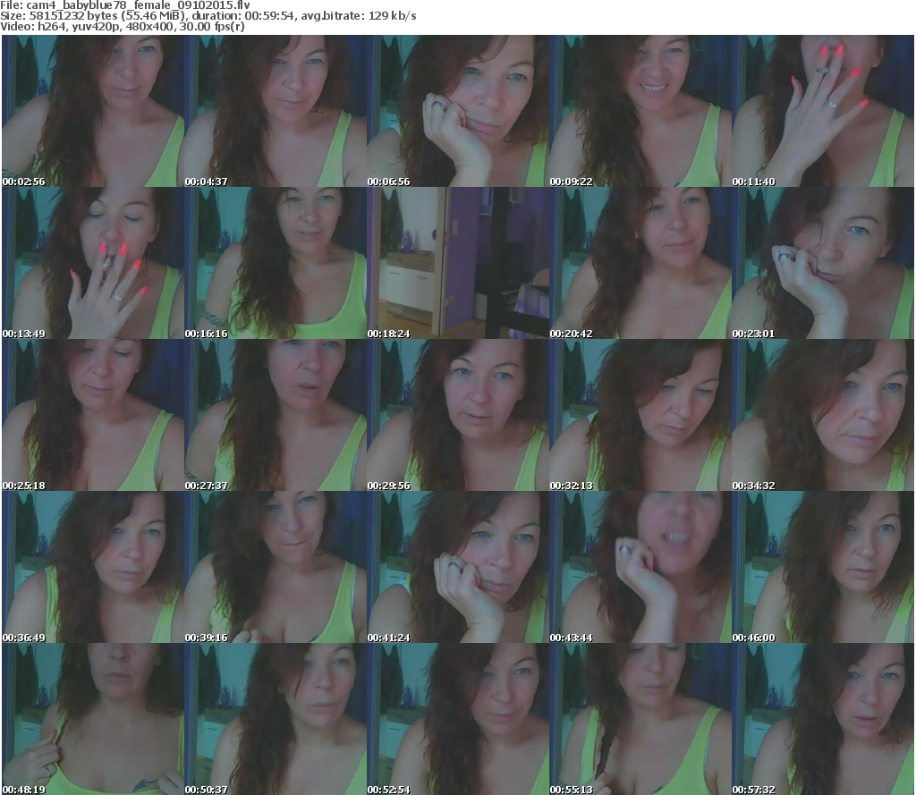This screenshot has height=795, width=916.
Task: Select the frame marked 00:41:24
Action: point(458,567)
